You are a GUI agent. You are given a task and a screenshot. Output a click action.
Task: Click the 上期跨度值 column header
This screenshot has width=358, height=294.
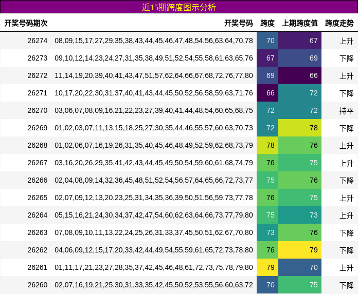[x=300, y=23]
